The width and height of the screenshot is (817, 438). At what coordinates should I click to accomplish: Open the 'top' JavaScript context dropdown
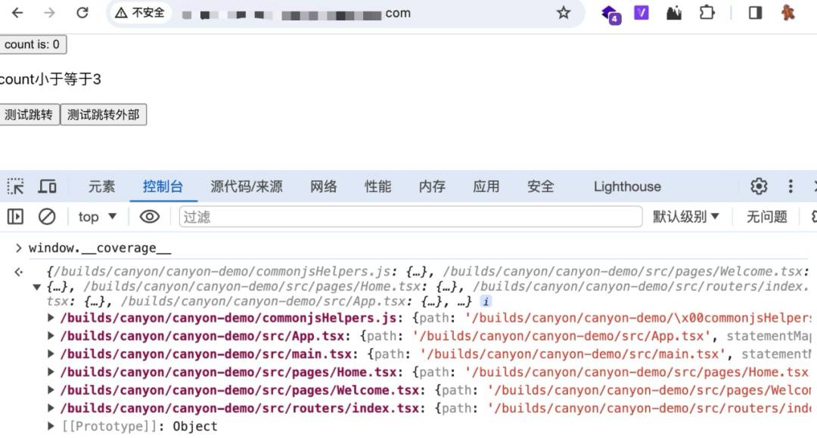[x=98, y=217]
